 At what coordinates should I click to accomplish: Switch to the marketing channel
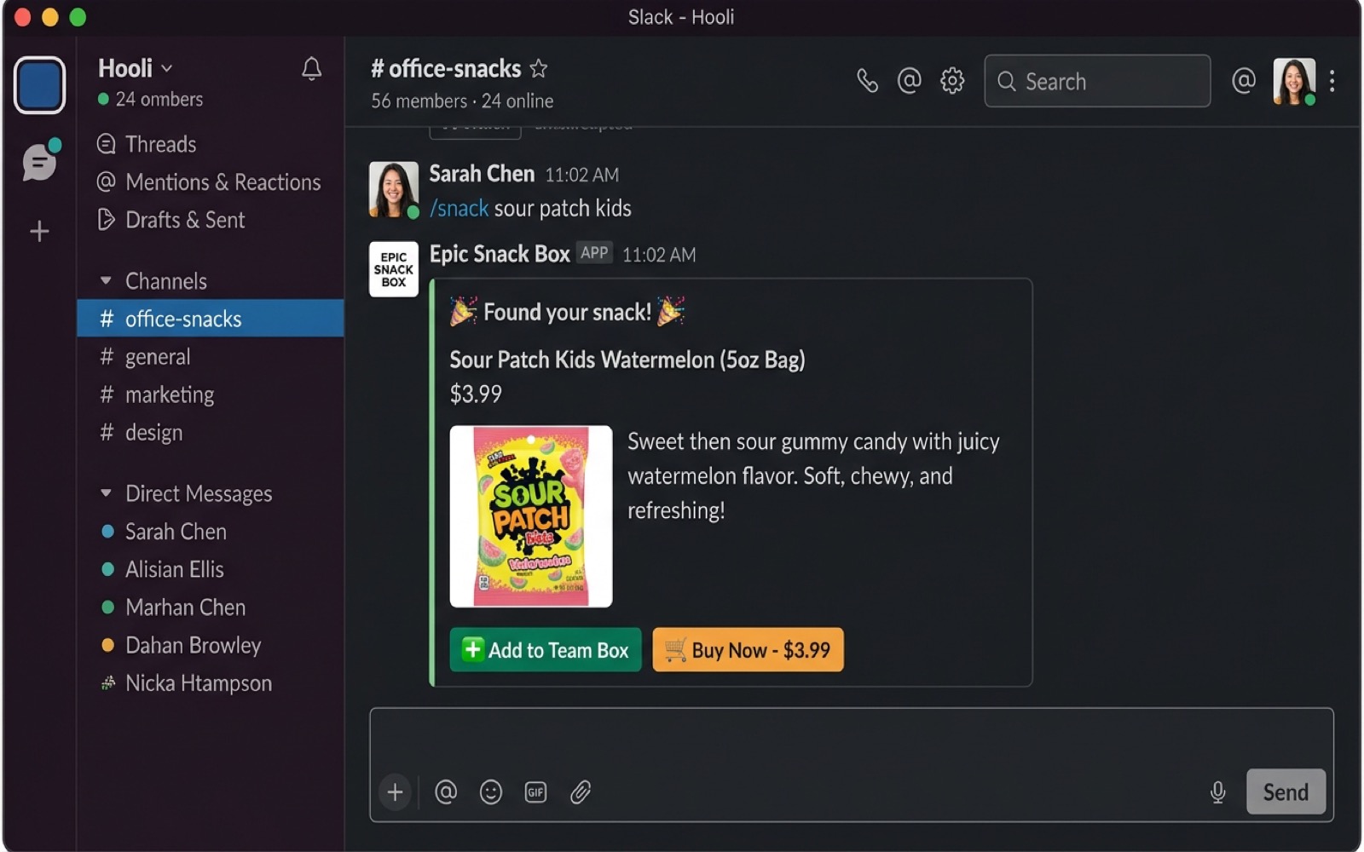pyautogui.click(x=210, y=394)
